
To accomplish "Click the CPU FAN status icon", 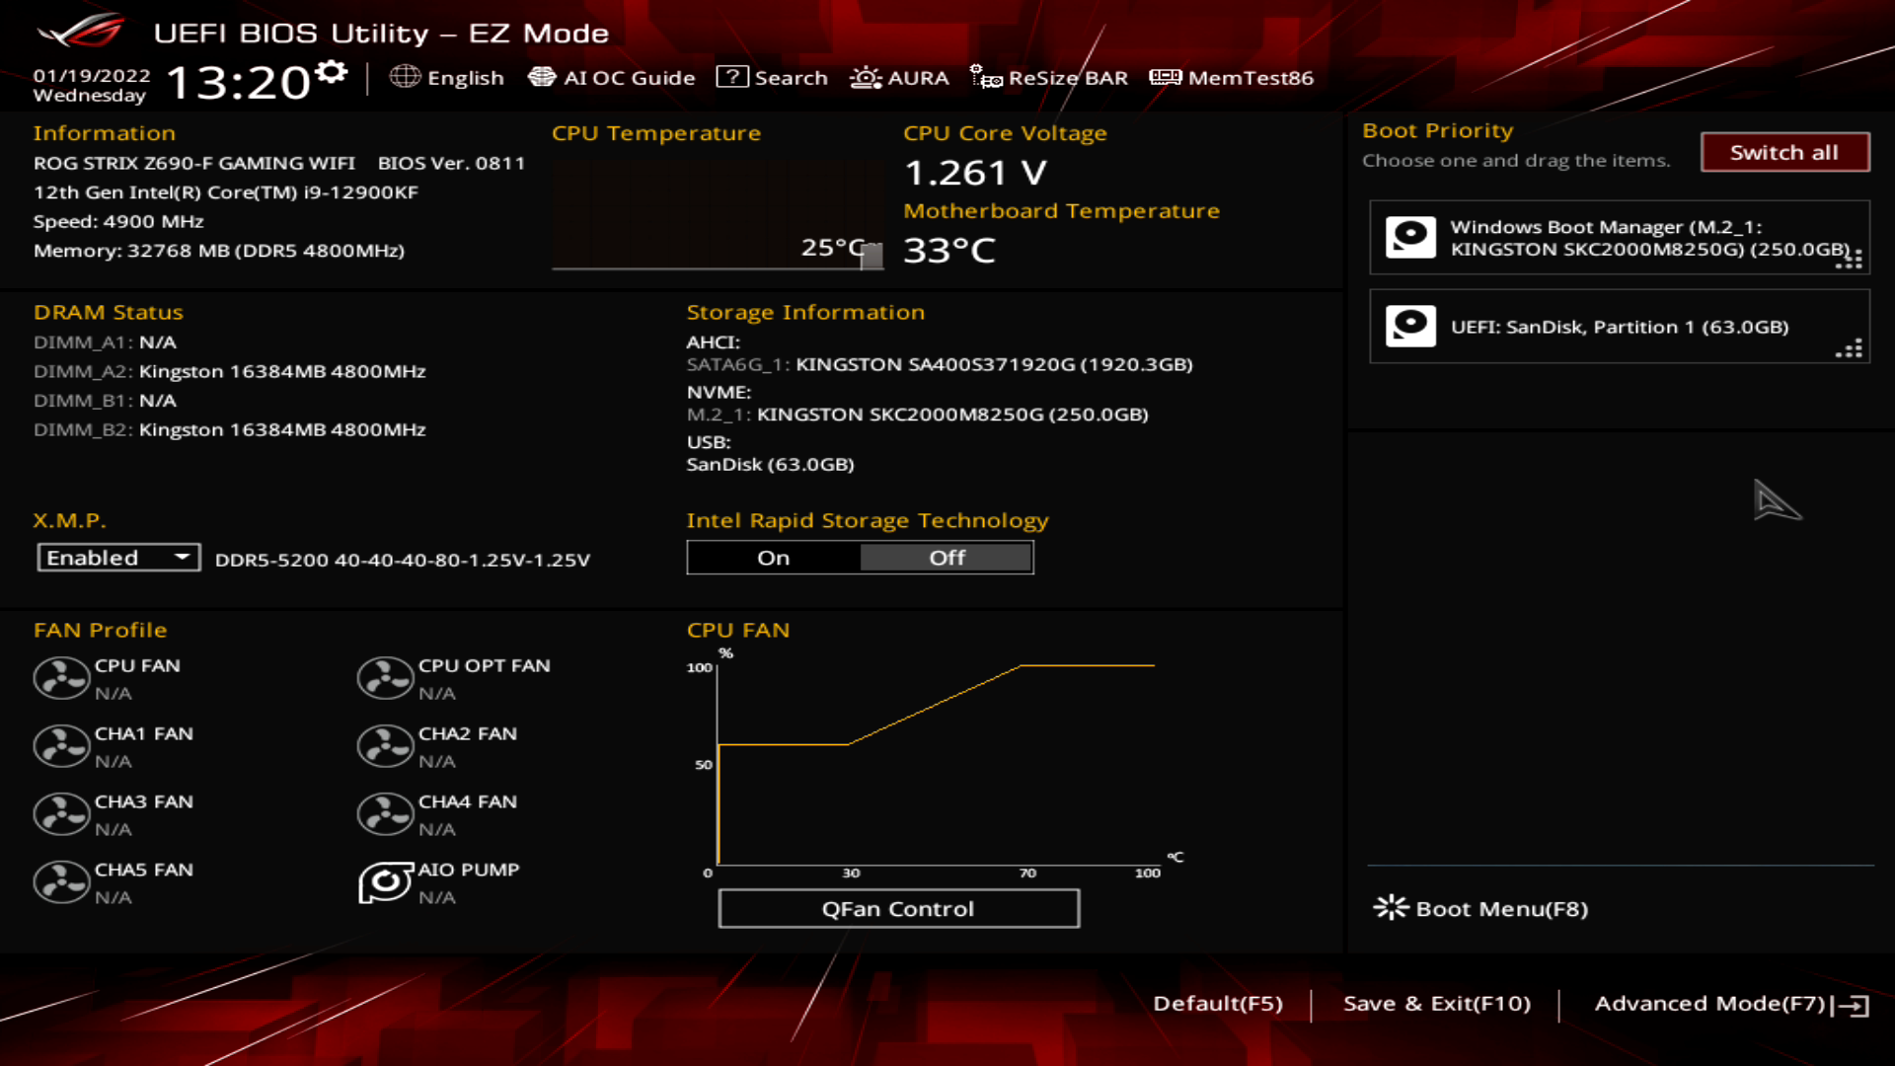I will click(61, 678).
